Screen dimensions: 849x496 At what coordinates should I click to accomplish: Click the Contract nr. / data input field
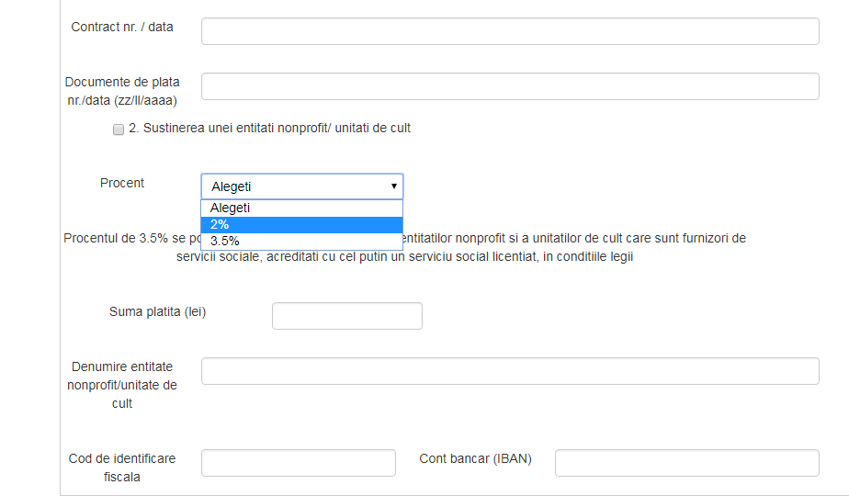pos(510,31)
